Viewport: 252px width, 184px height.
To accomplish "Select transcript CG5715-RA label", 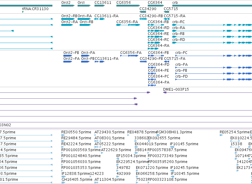I will 174,16.
